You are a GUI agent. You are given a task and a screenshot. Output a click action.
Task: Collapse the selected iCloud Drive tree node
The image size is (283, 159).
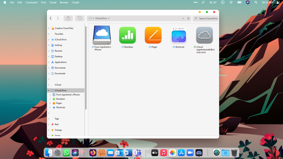tap(49, 91)
